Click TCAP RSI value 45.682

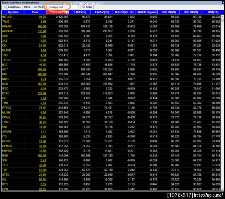(x=216, y=122)
